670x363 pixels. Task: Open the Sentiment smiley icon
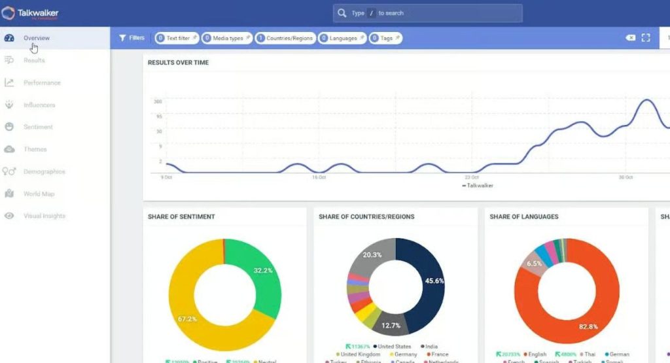click(9, 127)
